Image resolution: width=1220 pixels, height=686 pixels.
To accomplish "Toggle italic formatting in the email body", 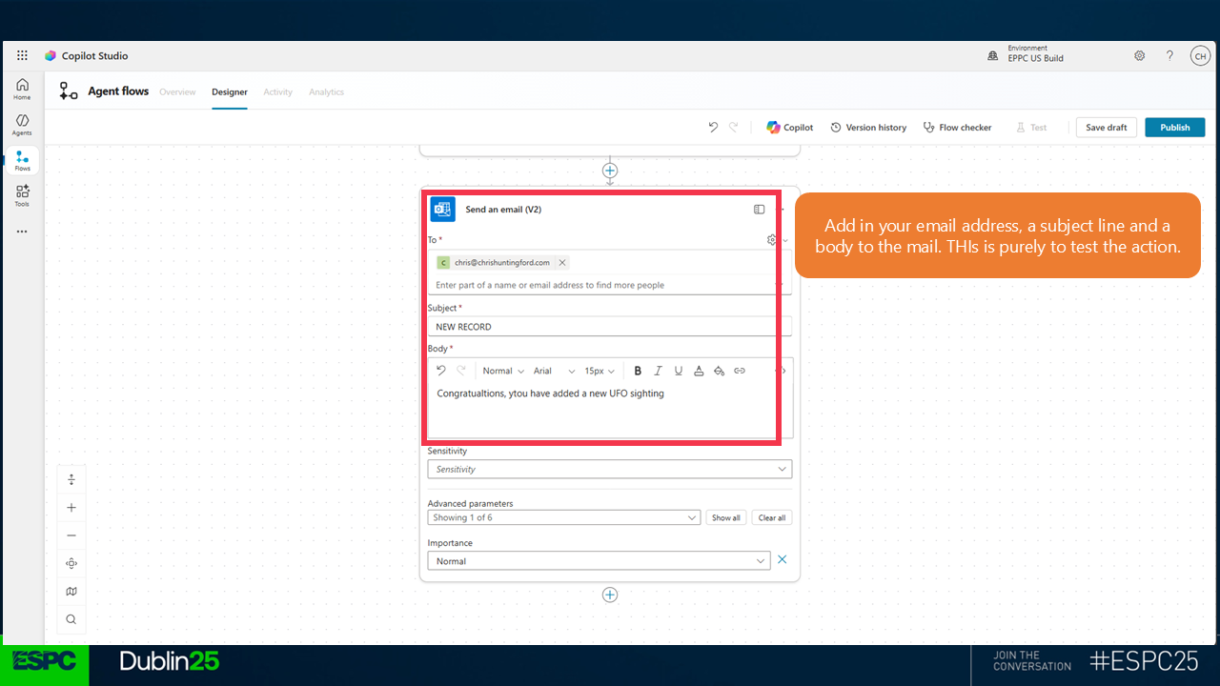I will [658, 371].
